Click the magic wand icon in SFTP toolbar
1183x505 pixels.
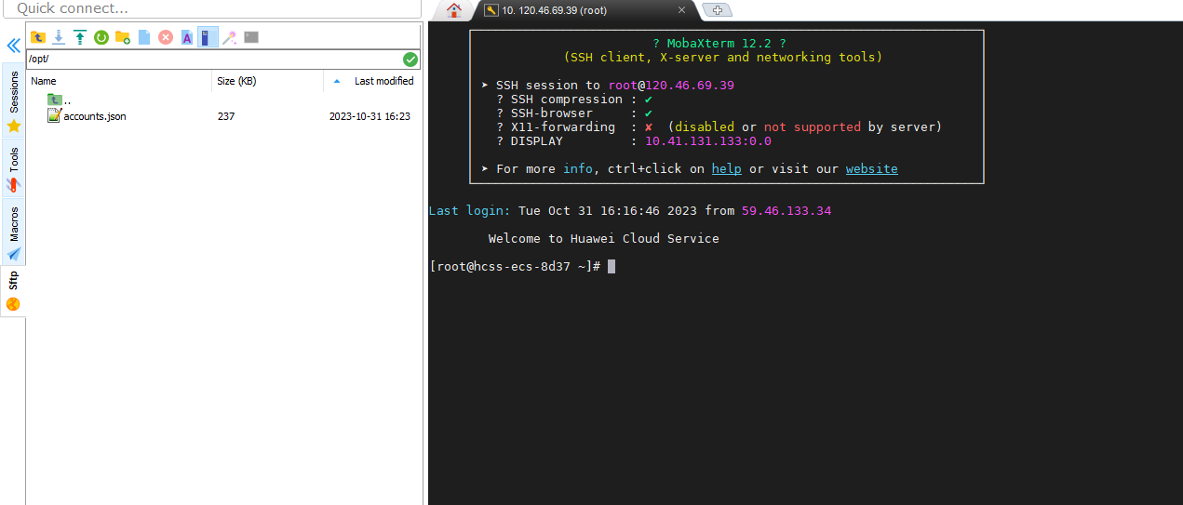(x=229, y=37)
